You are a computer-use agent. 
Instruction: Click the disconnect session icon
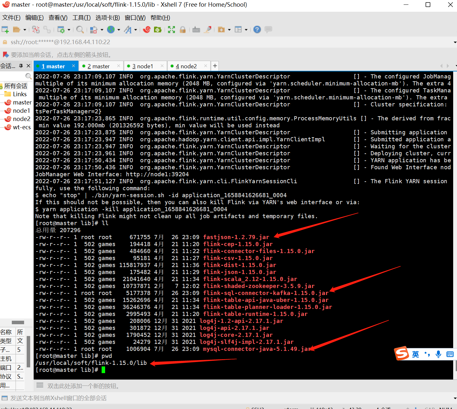[36, 30]
